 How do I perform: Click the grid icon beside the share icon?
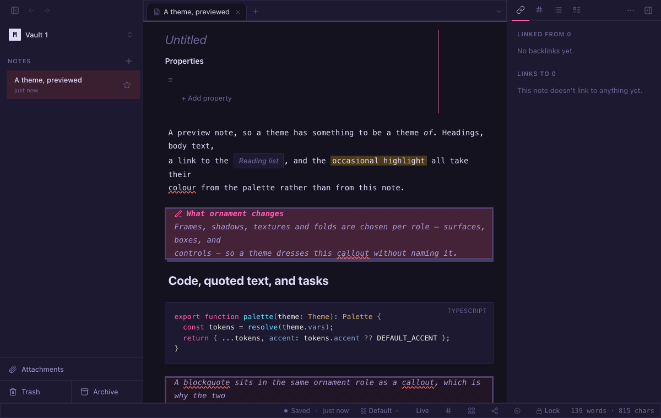click(x=472, y=411)
